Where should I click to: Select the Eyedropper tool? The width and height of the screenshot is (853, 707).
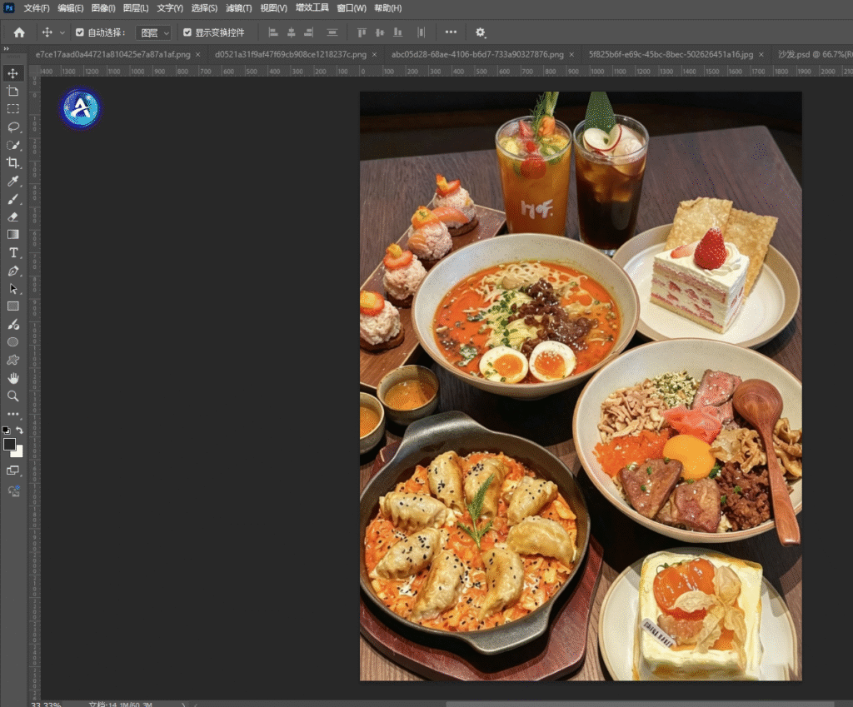tap(13, 181)
